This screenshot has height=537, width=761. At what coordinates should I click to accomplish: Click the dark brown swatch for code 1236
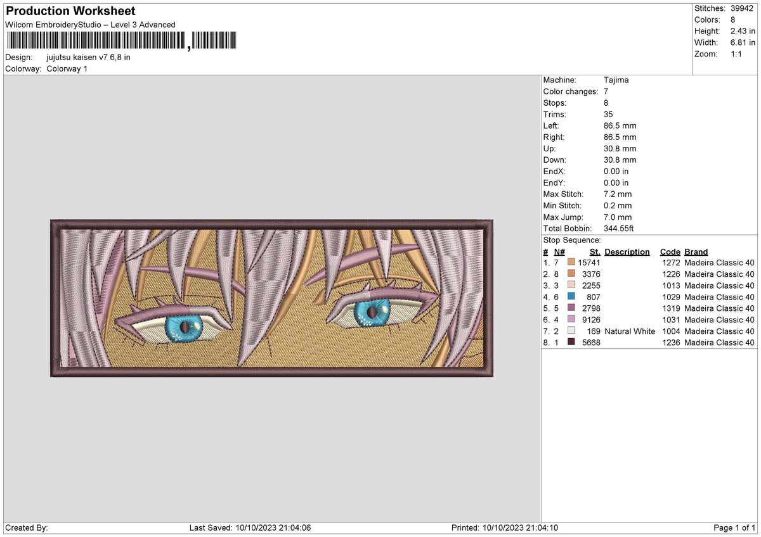pyautogui.click(x=571, y=343)
